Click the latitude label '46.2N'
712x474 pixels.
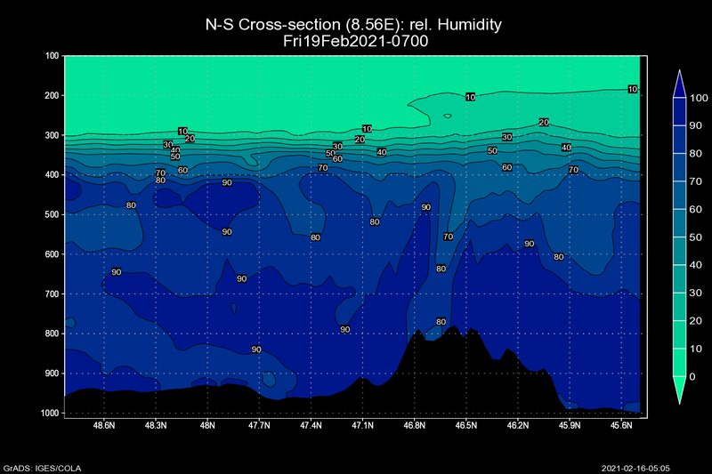click(x=518, y=425)
